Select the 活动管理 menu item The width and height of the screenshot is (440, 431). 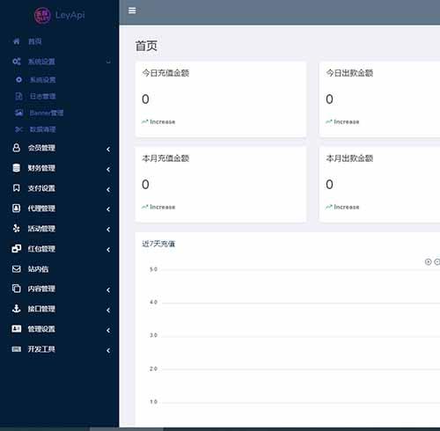tap(60, 229)
